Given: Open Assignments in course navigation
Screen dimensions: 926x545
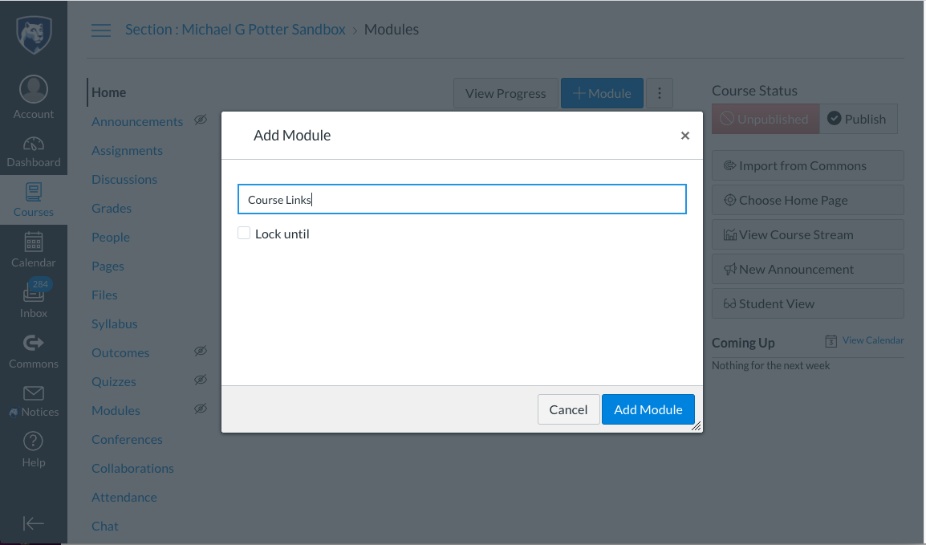Looking at the screenshot, I should pos(127,151).
